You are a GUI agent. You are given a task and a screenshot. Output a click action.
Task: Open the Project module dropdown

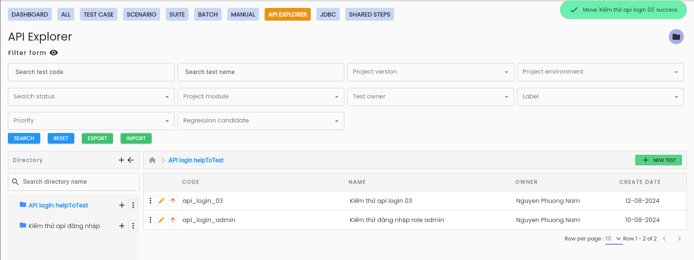point(261,97)
